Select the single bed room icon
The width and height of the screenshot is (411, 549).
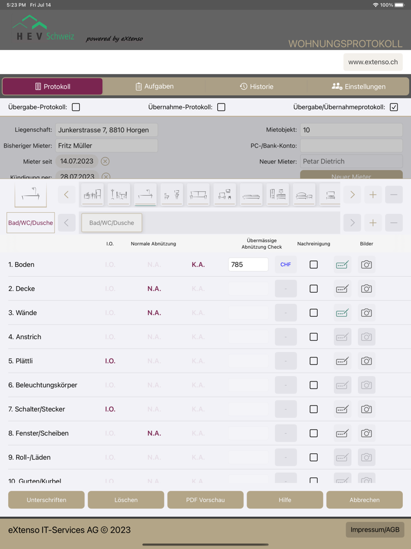pos(251,195)
